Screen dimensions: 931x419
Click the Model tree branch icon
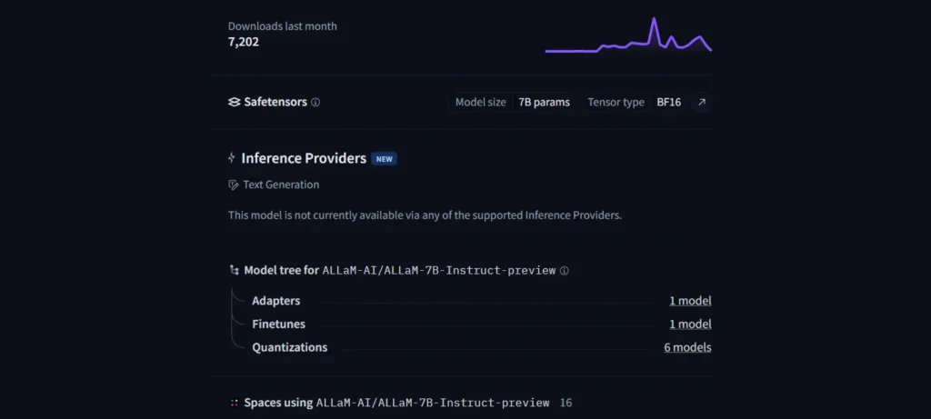(234, 270)
